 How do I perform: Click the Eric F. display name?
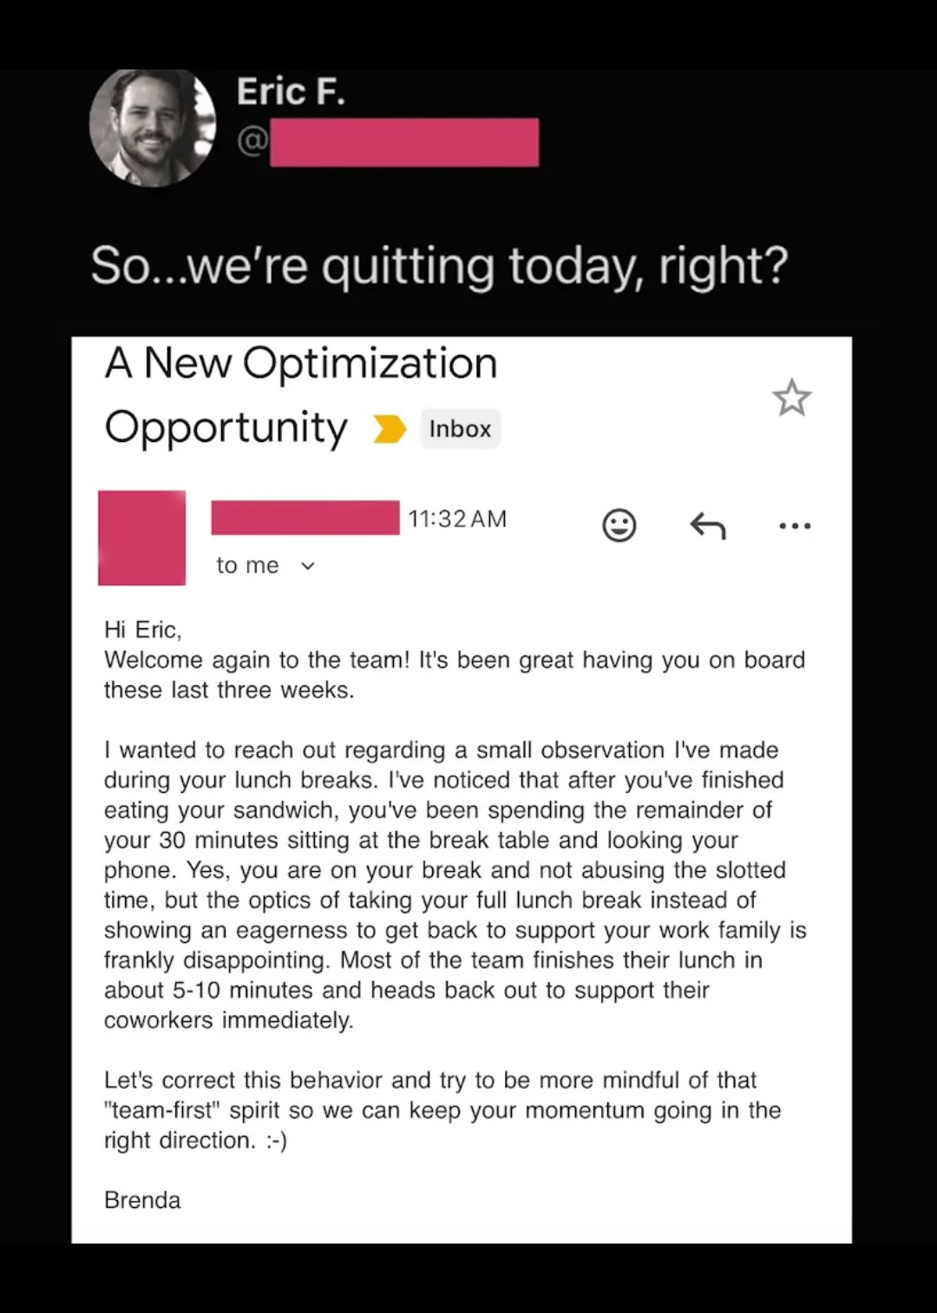tap(291, 92)
